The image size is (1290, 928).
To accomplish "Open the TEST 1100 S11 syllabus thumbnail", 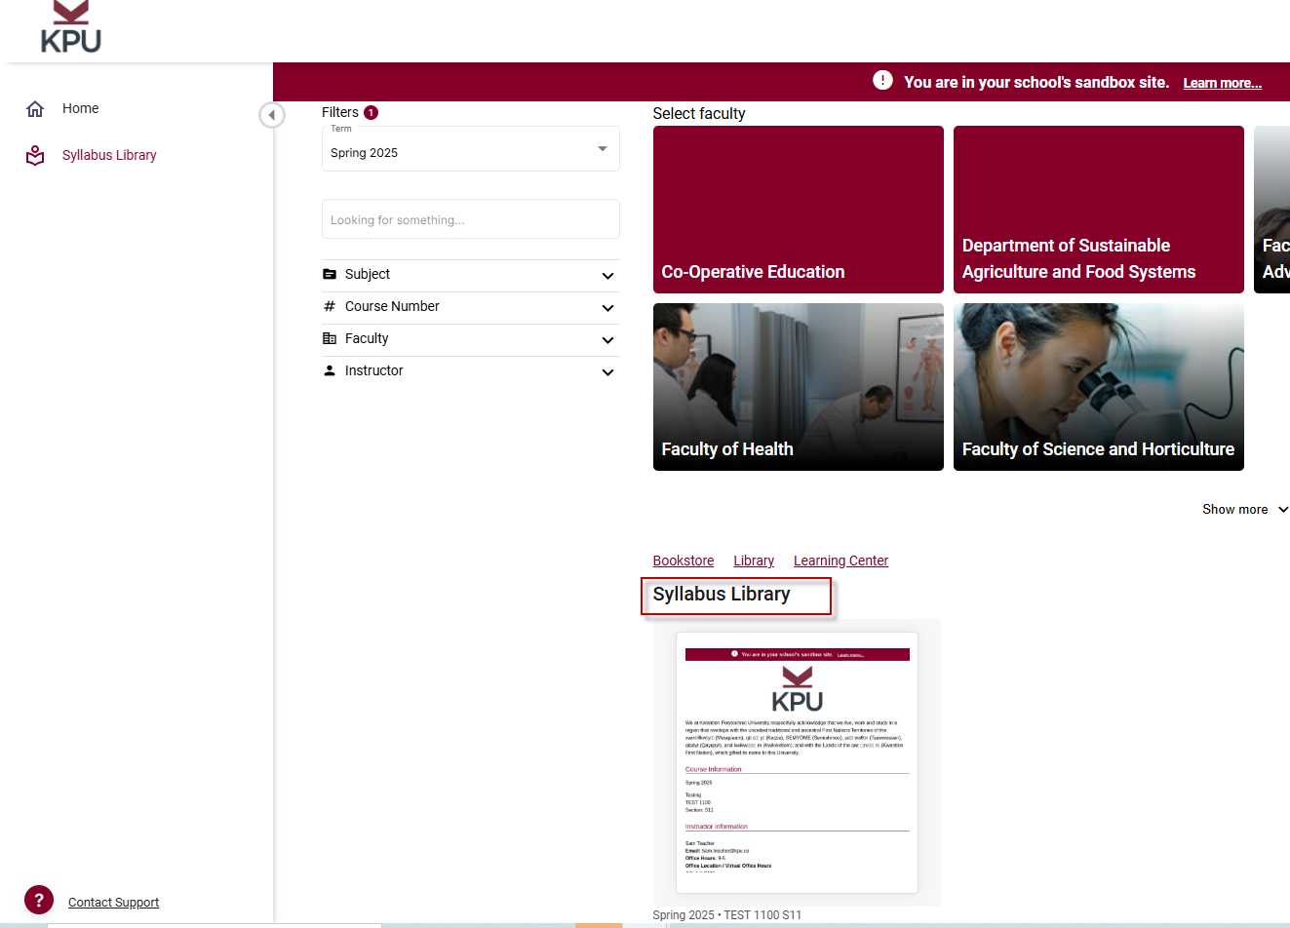I will click(x=797, y=762).
